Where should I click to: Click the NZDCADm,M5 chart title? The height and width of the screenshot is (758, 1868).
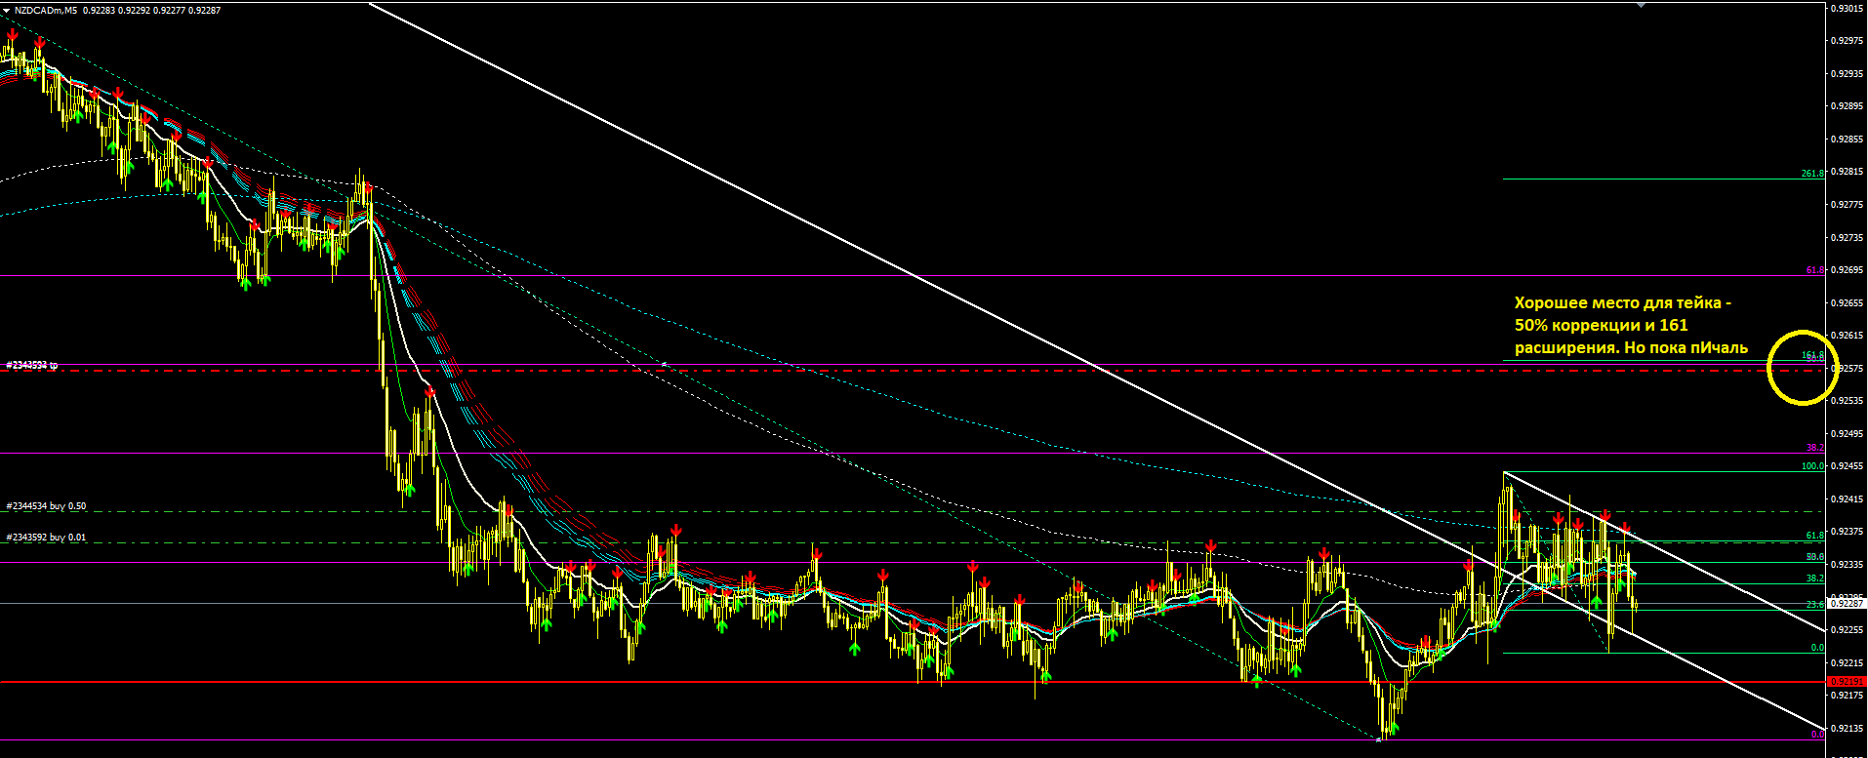[46, 10]
